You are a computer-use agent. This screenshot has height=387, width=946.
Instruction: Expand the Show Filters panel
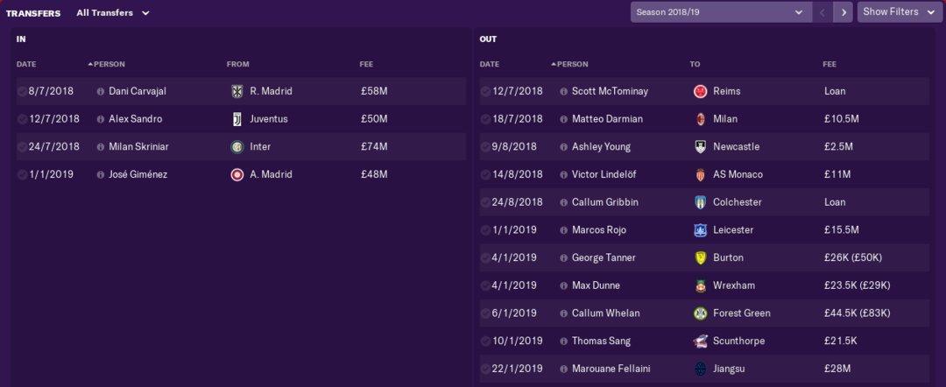pos(899,12)
